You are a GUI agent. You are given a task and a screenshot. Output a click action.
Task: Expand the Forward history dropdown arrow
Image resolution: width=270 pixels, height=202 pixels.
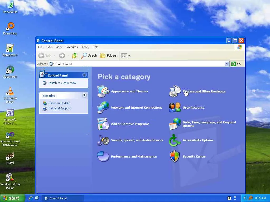68,55
